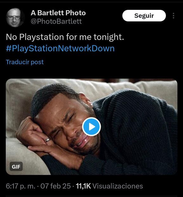Click the Visualizaciones label
Image resolution: width=183 pixels, height=197 pixels.
(x=118, y=186)
